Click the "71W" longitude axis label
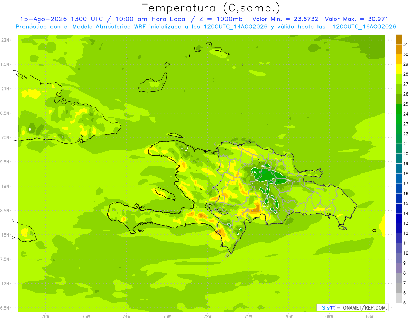The height and width of the screenshot is (321, 415). (x=248, y=316)
